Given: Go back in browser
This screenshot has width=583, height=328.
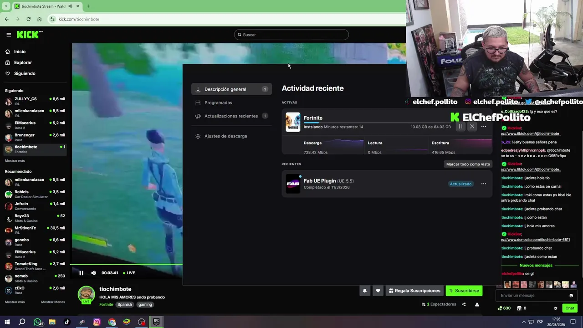Looking at the screenshot, I should tap(6, 19).
